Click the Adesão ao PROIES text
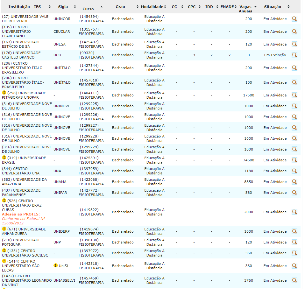This screenshot has width=305, height=289. 21,214
